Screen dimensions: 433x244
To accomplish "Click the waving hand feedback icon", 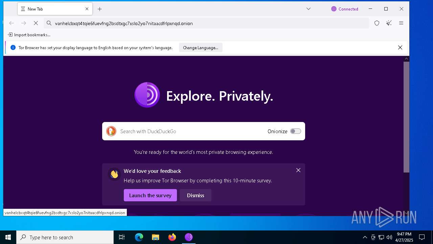I will [x=114, y=174].
